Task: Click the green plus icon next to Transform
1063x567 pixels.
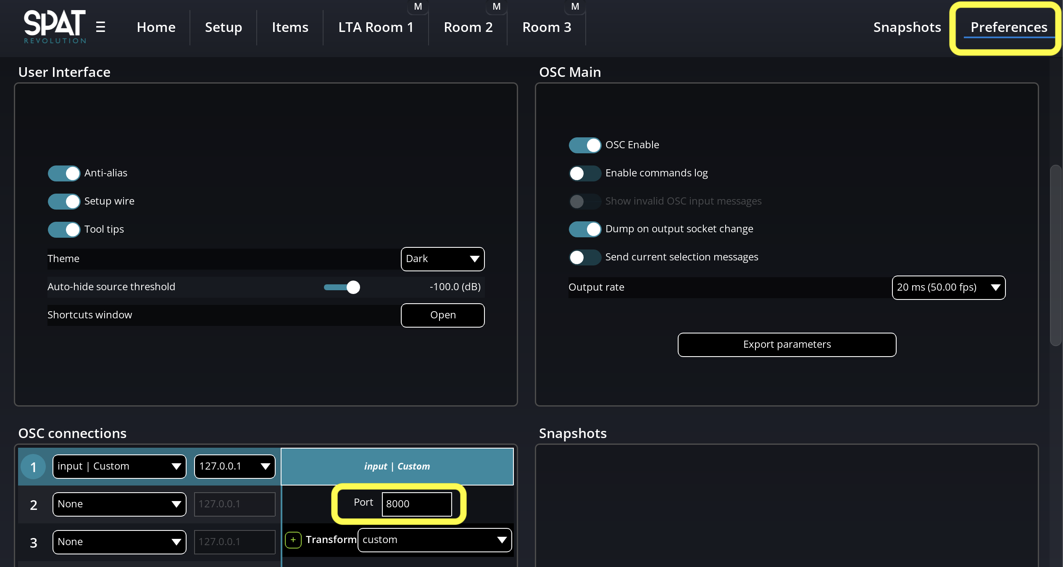Action: [x=293, y=540]
